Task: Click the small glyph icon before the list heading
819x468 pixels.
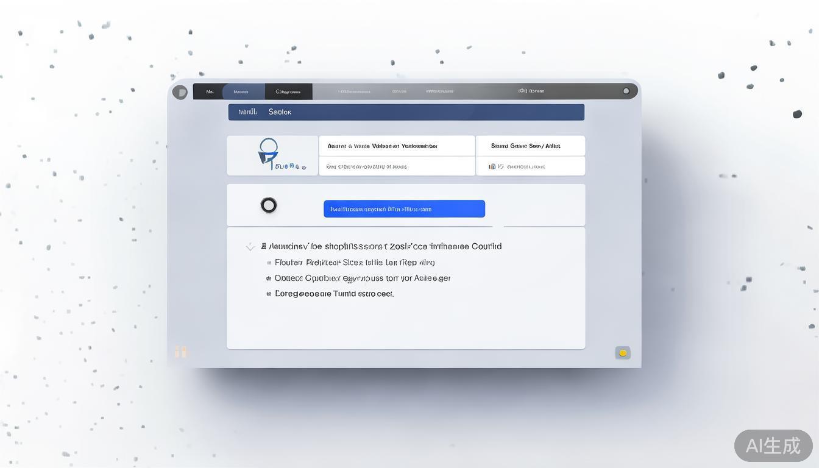Action: click(x=264, y=246)
